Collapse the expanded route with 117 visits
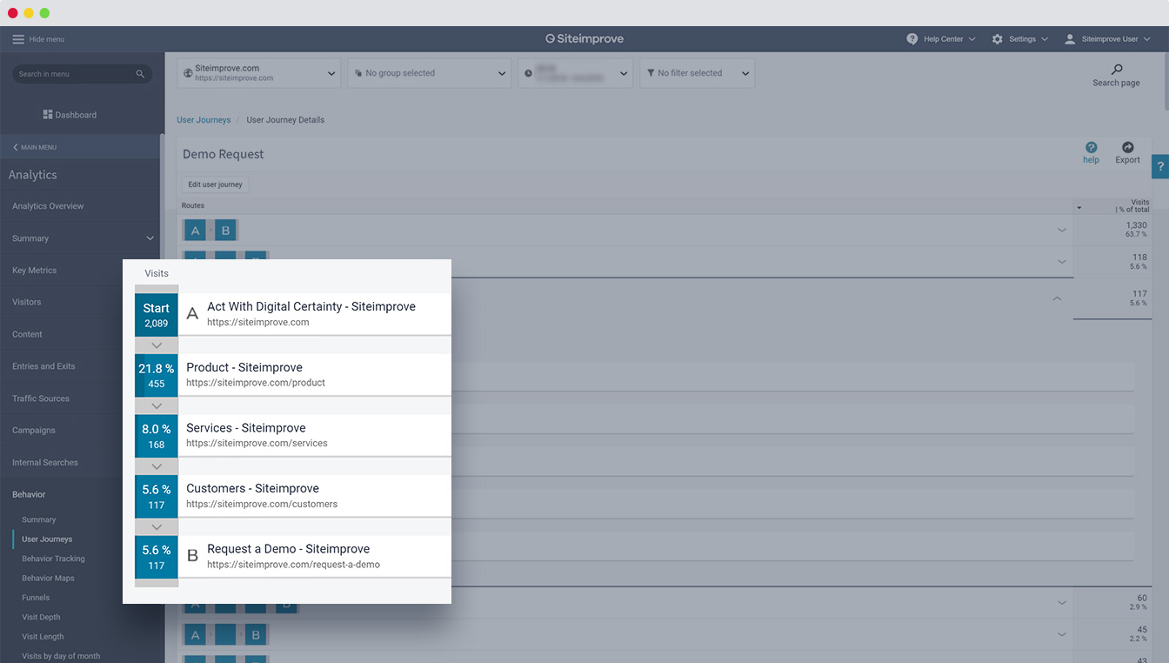The image size is (1169, 663). click(x=1057, y=298)
